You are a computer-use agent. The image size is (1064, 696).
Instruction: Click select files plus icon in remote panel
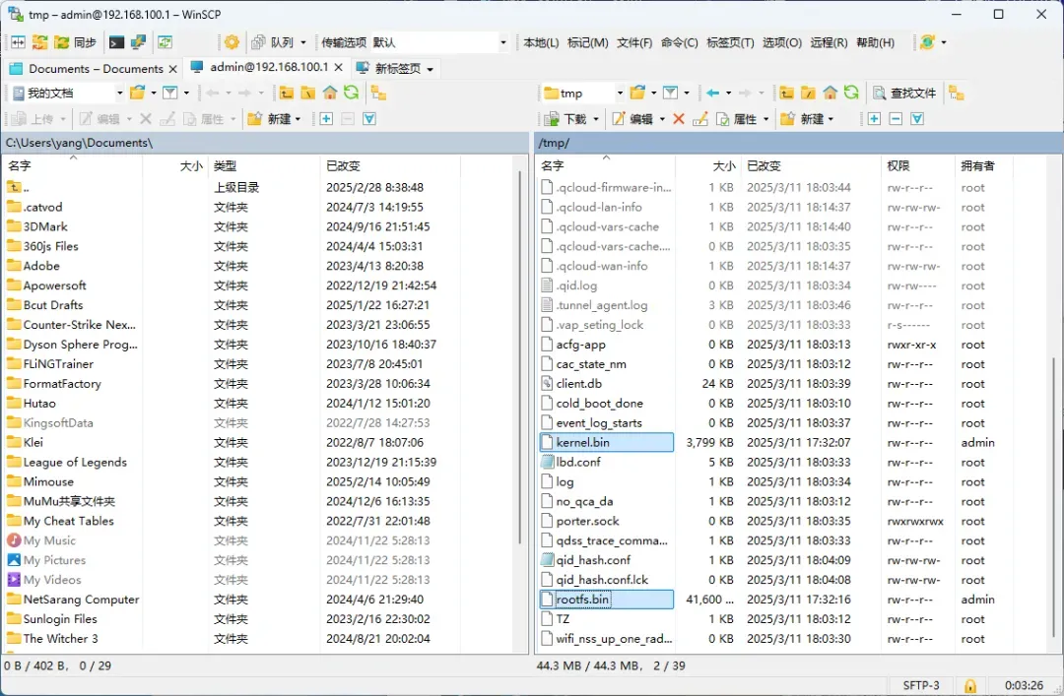[x=874, y=119]
